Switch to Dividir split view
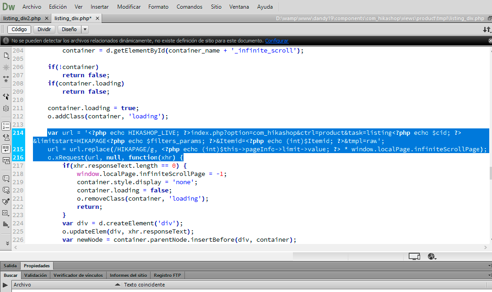Image resolution: width=492 pixels, height=292 pixels. tap(44, 29)
